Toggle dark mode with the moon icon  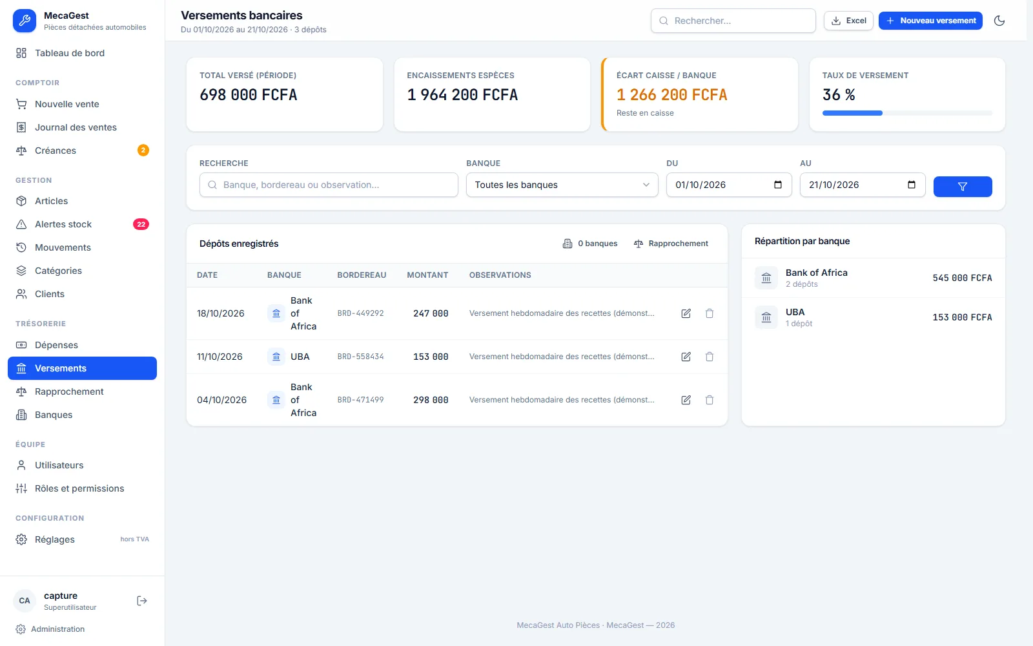pyautogui.click(x=999, y=21)
